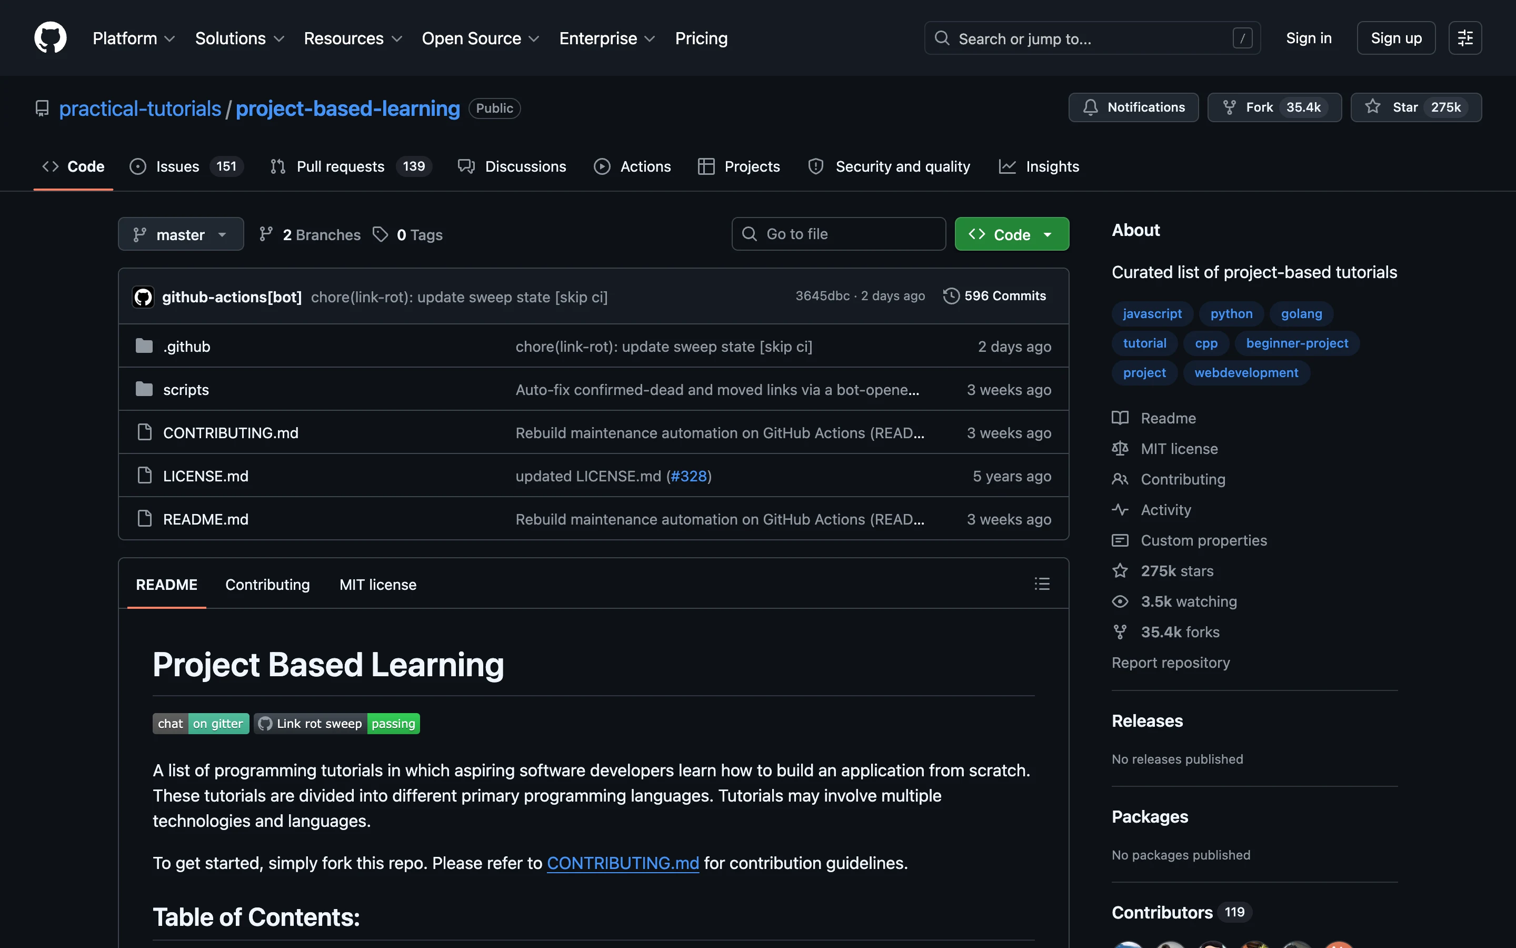
Task: Click the magnifier icon in top search bar
Action: (942, 38)
